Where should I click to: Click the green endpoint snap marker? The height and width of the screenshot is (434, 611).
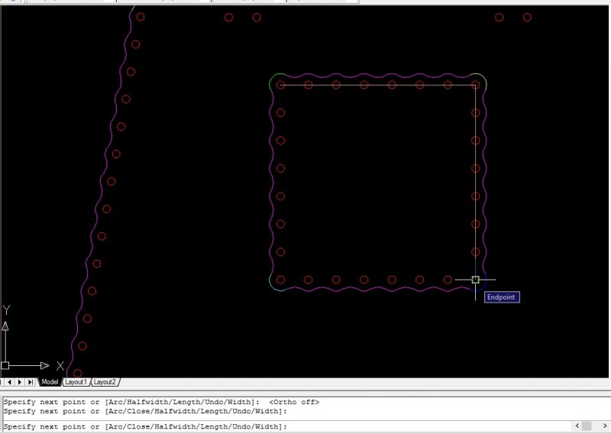[x=475, y=280]
